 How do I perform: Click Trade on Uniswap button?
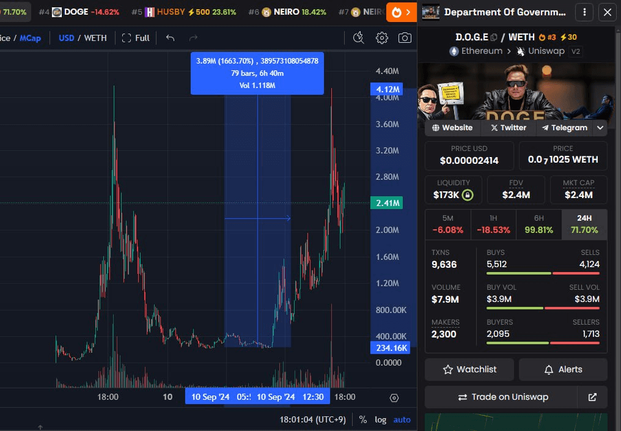501,397
